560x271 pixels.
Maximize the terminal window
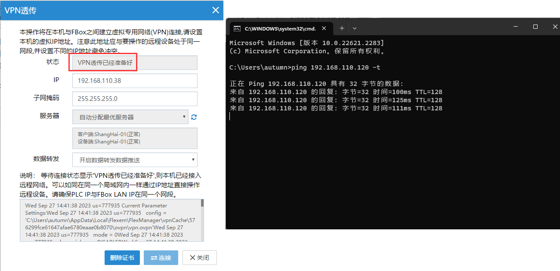tap(535, 27)
